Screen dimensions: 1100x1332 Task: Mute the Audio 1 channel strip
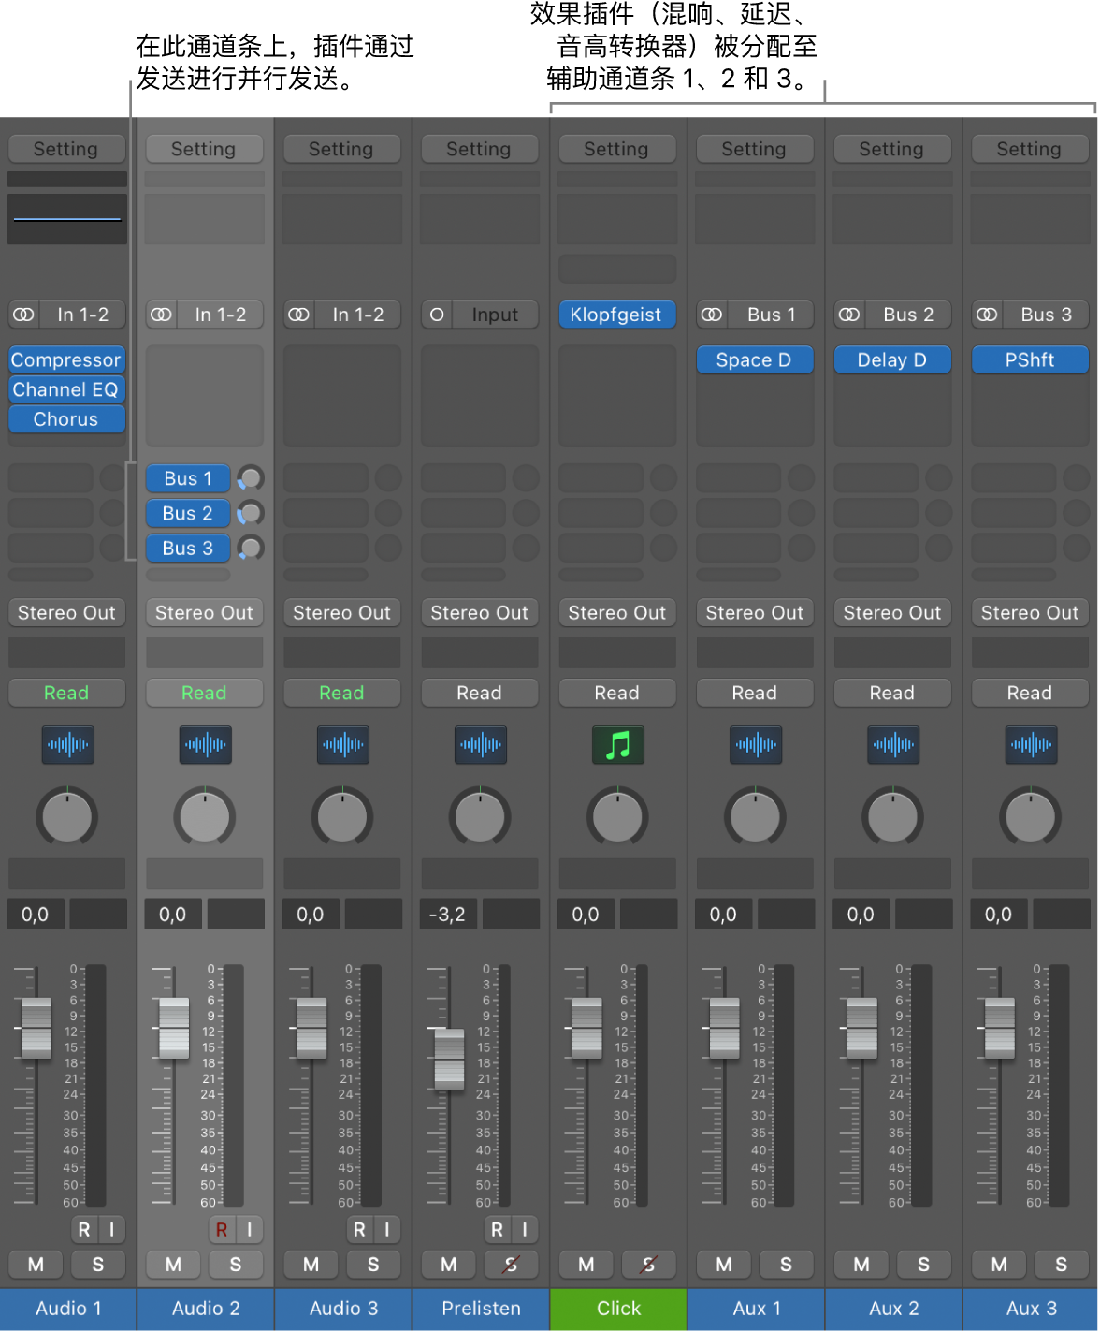(36, 1265)
